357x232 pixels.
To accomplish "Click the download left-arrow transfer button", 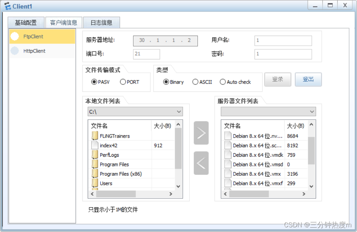I will (201, 163).
